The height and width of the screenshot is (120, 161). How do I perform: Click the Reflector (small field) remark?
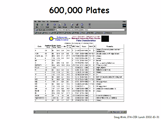pos(103,70)
